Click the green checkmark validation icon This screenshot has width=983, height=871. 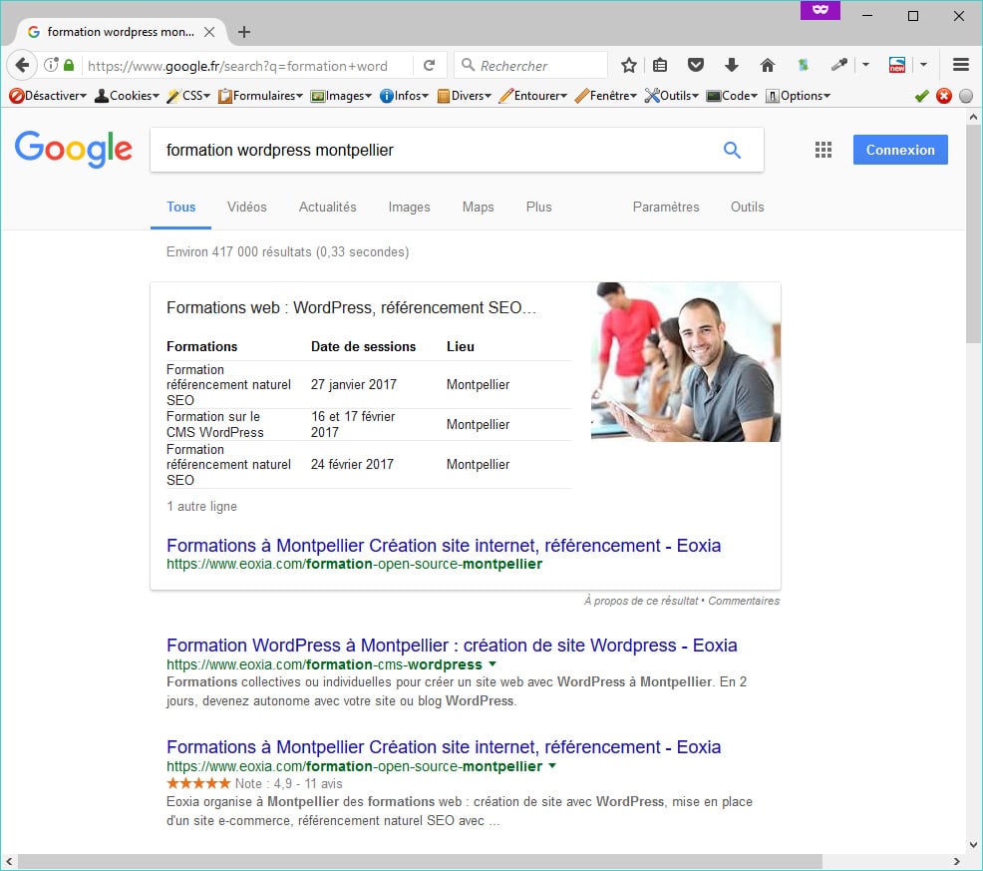(921, 96)
